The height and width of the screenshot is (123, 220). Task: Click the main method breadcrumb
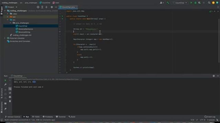point(56,3)
